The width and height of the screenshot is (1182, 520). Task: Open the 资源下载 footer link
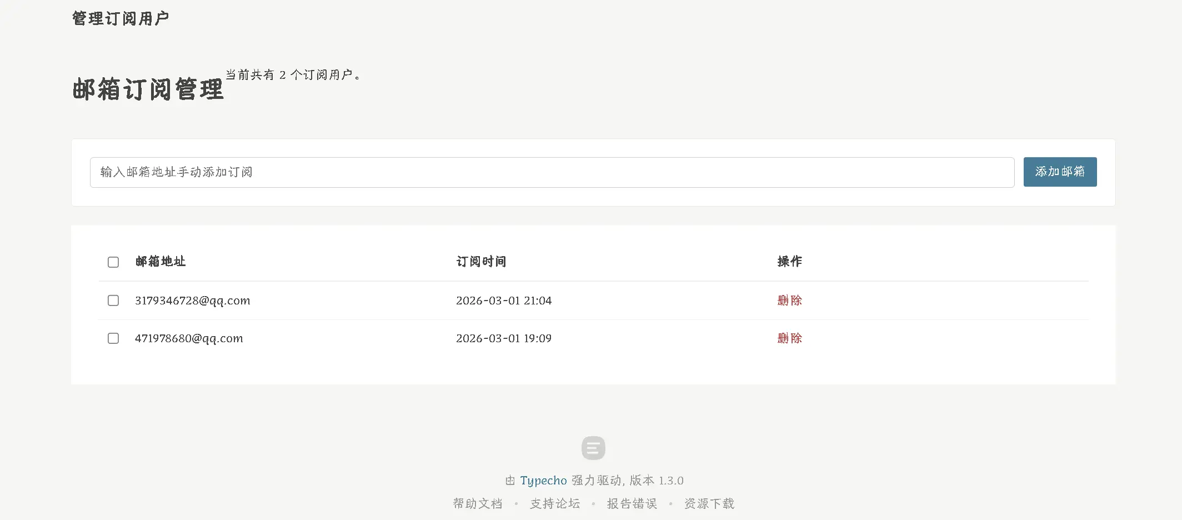click(709, 504)
